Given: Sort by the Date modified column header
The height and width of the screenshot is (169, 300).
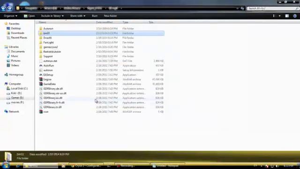Looking at the screenshot, I should pyautogui.click(x=104, y=22).
